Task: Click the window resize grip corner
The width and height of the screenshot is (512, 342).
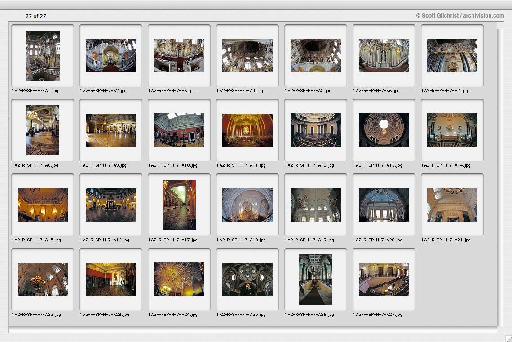Action: [508, 338]
